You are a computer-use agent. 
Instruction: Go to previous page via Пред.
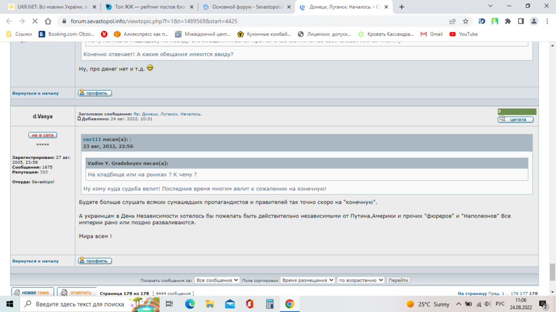click(494, 294)
